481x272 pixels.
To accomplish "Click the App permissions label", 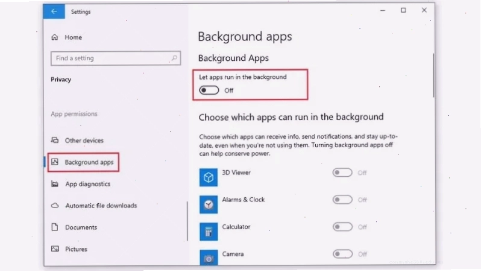I will click(x=74, y=114).
